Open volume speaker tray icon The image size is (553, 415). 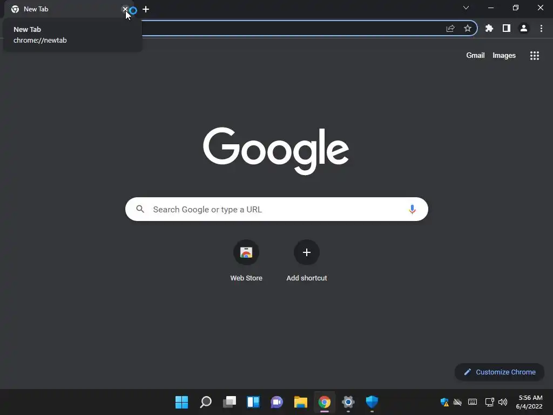tap(503, 402)
